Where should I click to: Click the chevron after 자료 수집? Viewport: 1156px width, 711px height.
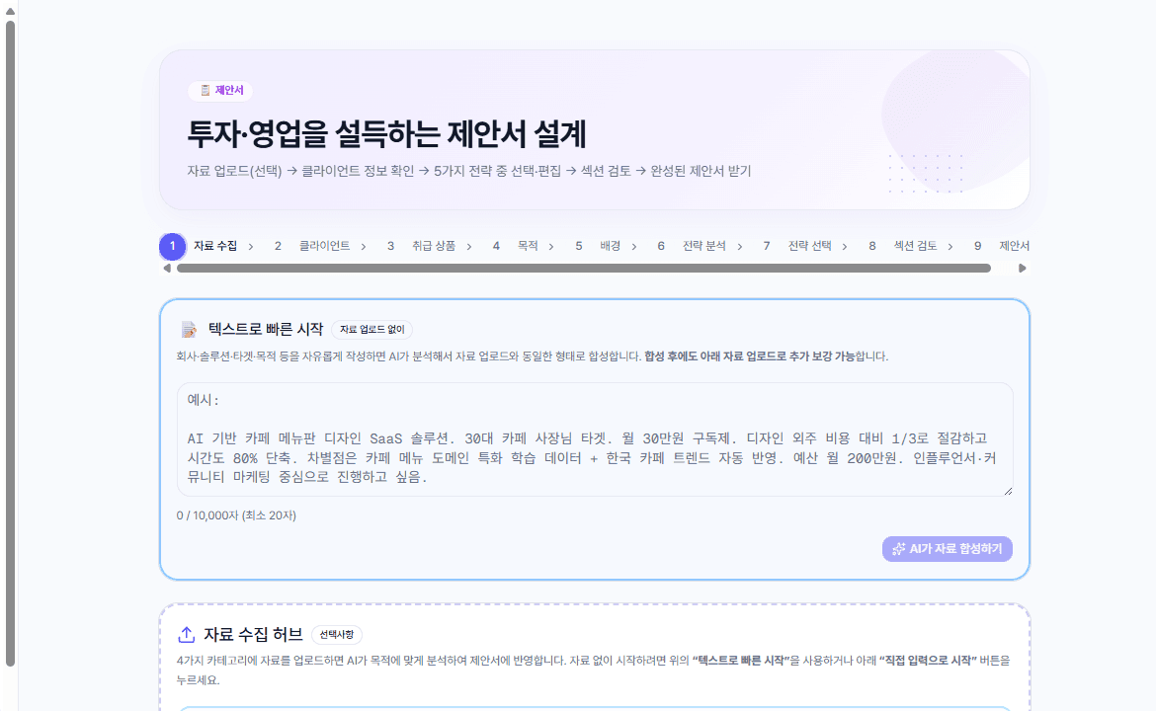tap(251, 247)
